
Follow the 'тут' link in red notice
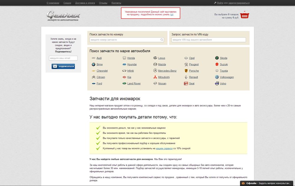[172, 14]
